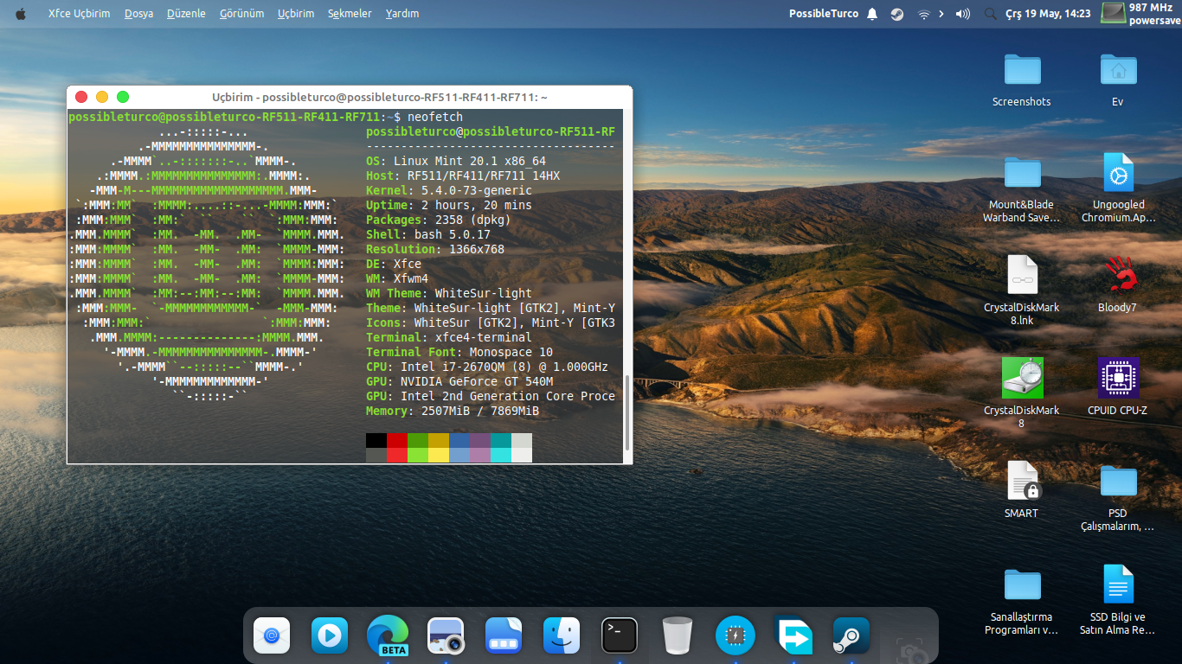Click the 'CPU: Intel i7-2670QM' line
Viewport: 1182px width, 664px height.
[487, 367]
